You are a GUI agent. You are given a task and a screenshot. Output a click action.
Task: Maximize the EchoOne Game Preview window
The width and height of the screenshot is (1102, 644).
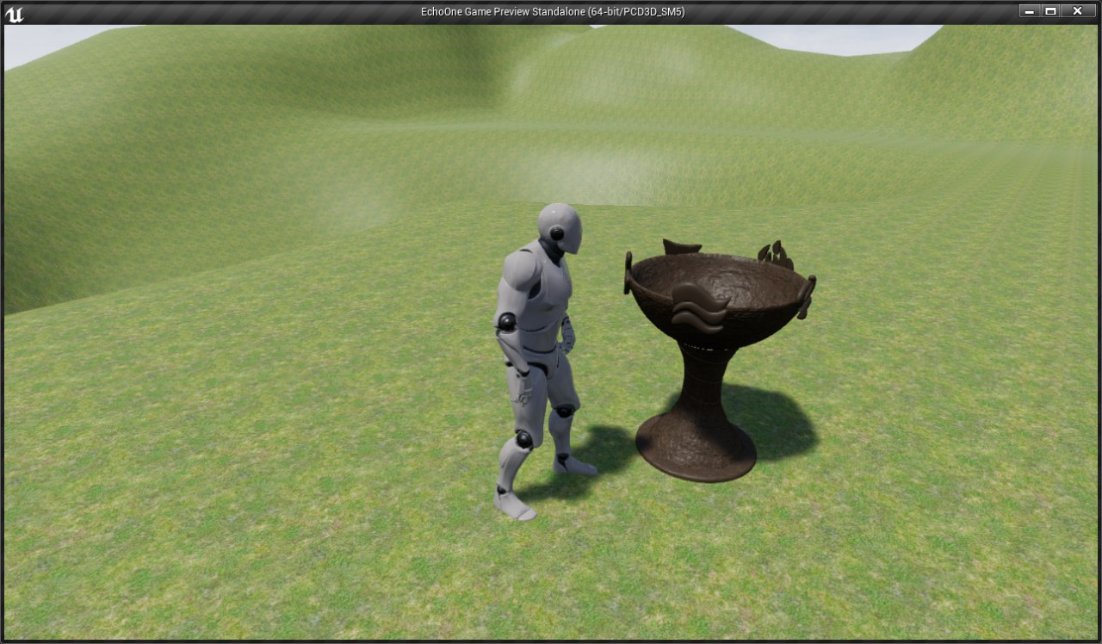click(x=1050, y=11)
